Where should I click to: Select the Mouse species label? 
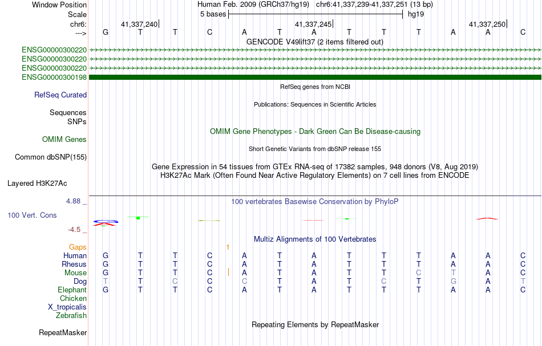click(76, 273)
